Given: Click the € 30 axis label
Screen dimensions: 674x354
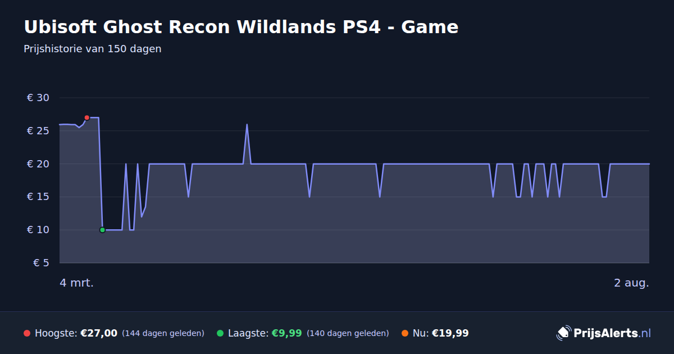Looking at the screenshot, I should 38,98.
